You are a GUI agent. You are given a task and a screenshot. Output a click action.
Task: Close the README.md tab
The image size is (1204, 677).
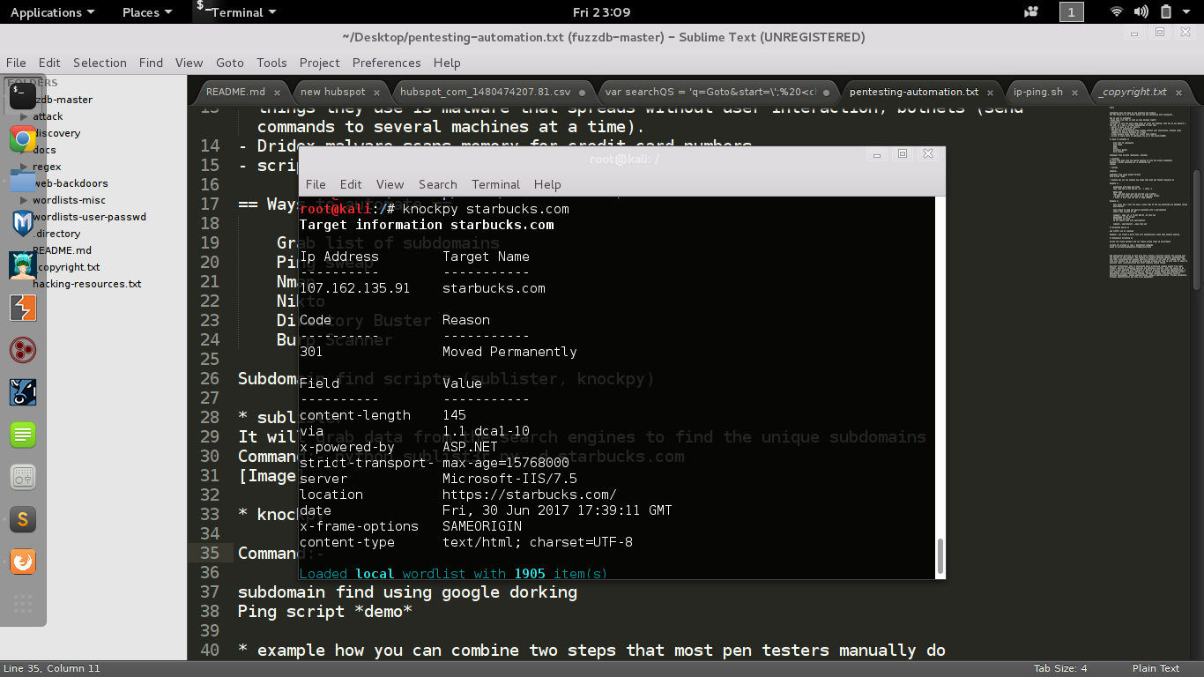coord(277,92)
